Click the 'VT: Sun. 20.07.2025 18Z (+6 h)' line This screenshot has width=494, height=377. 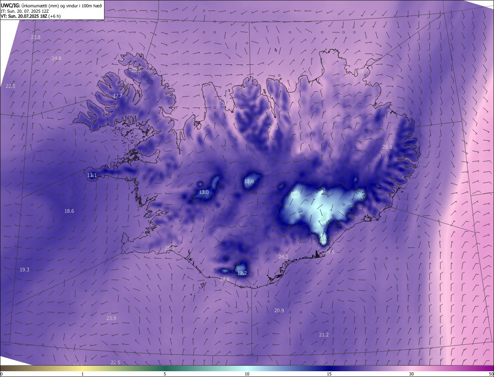point(30,16)
